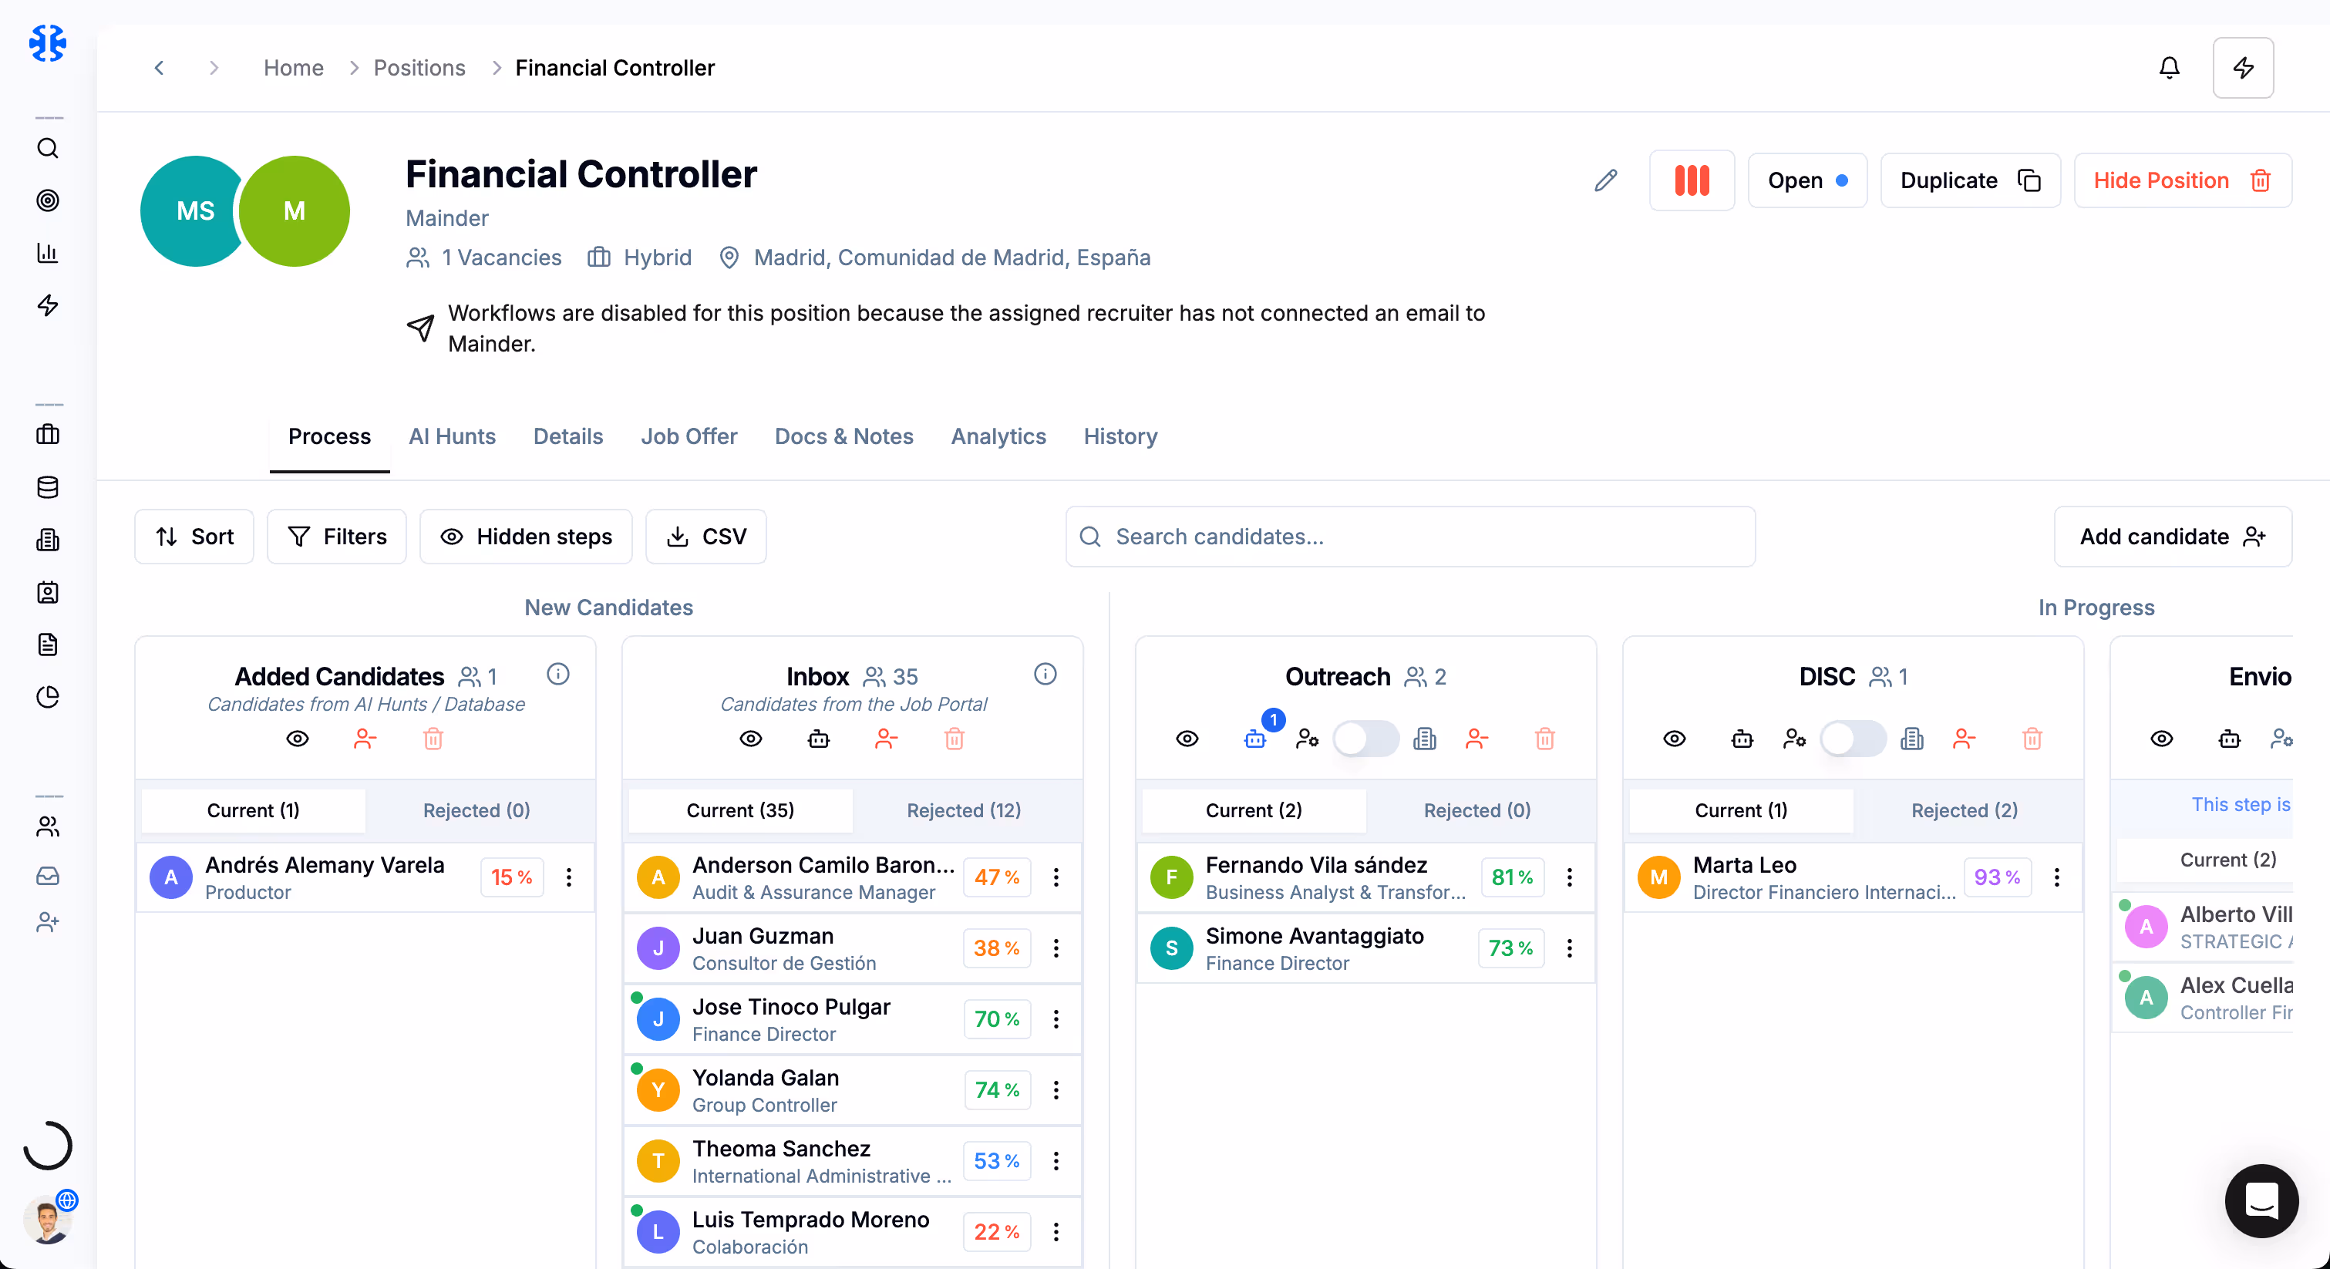Image resolution: width=2330 pixels, height=1269 pixels.
Task: Select the Rejected (12) tab in Inbox
Action: (x=963, y=810)
